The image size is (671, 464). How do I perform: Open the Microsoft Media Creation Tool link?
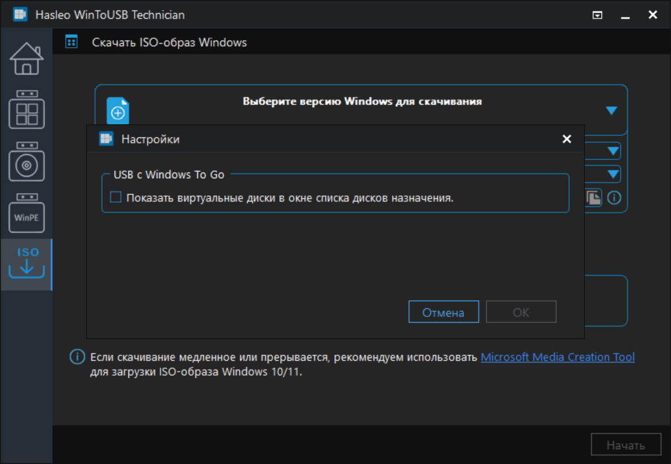557,357
